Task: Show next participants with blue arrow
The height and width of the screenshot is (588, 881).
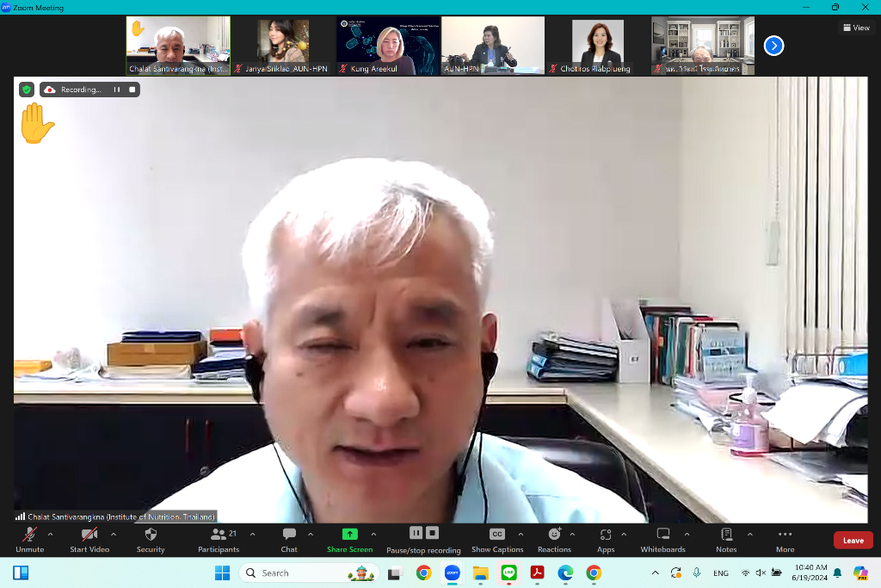Action: coord(773,46)
